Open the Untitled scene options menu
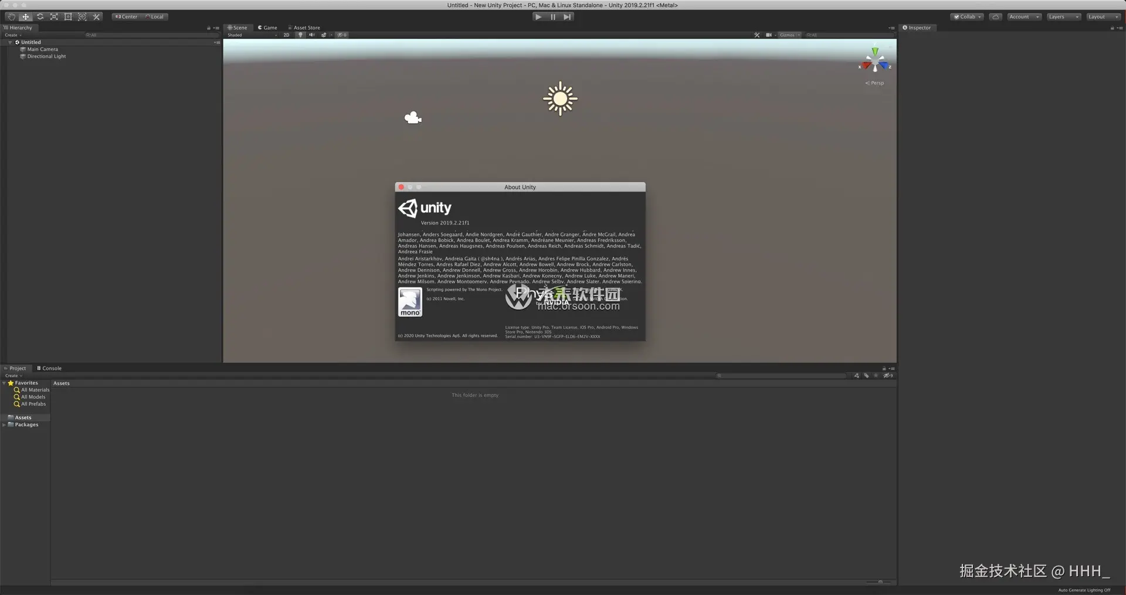Screen dimensions: 1126x595 pyautogui.click(x=217, y=42)
